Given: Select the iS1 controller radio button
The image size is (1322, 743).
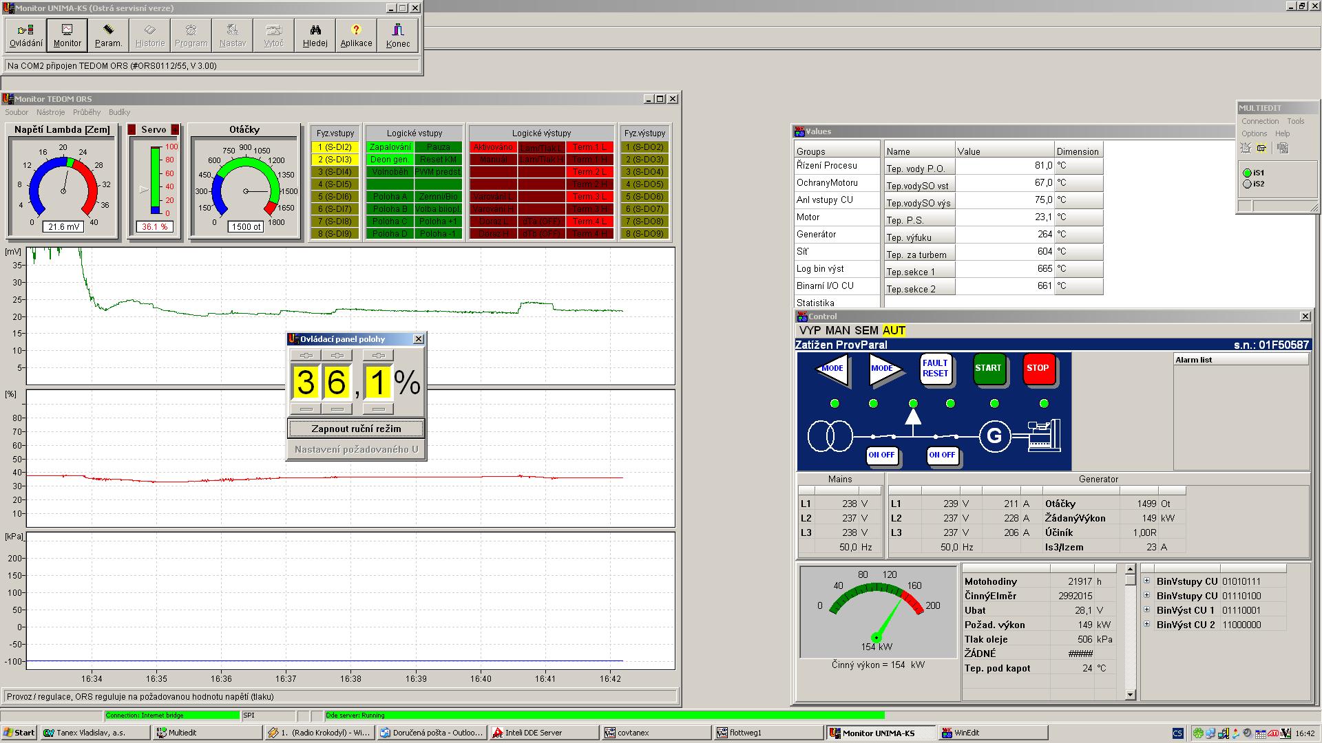Looking at the screenshot, I should 1247,173.
